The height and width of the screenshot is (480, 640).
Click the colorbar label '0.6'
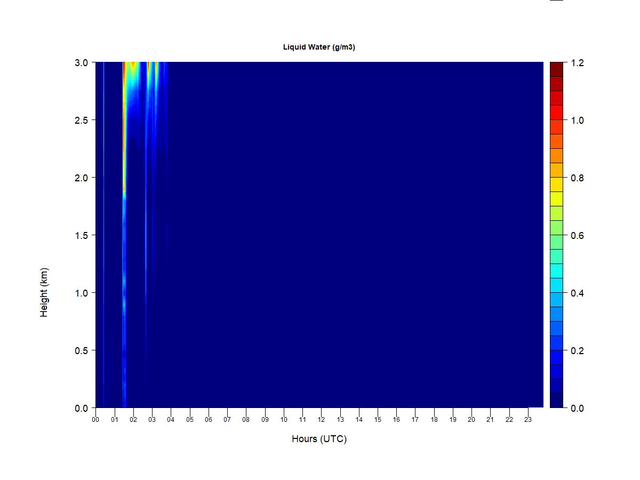577,236
